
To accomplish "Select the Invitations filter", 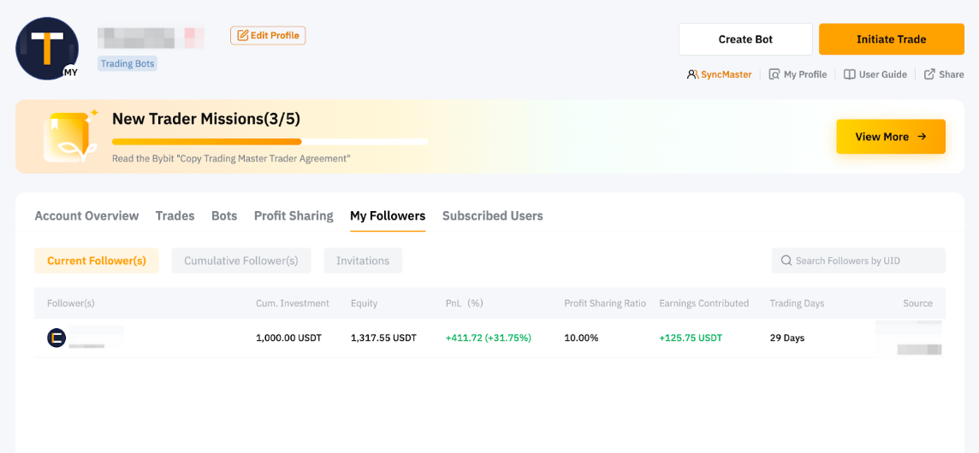I will [363, 261].
